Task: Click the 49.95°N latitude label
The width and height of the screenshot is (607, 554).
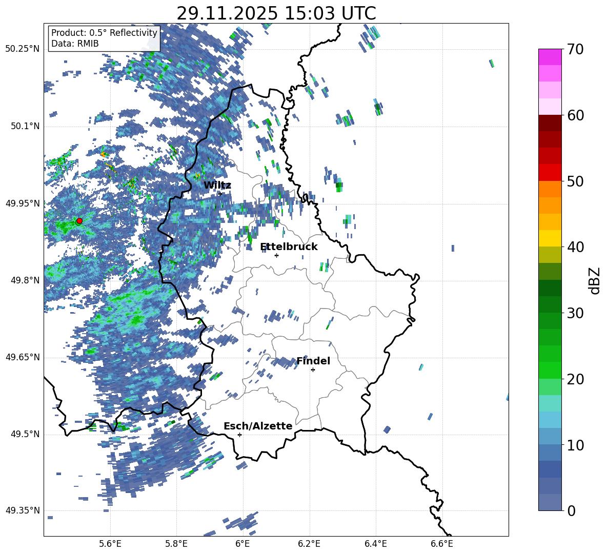Action: [x=23, y=203]
